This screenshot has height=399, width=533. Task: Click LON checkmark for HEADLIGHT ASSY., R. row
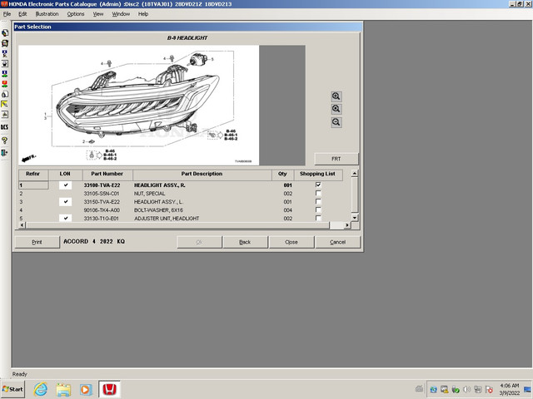[65, 185]
